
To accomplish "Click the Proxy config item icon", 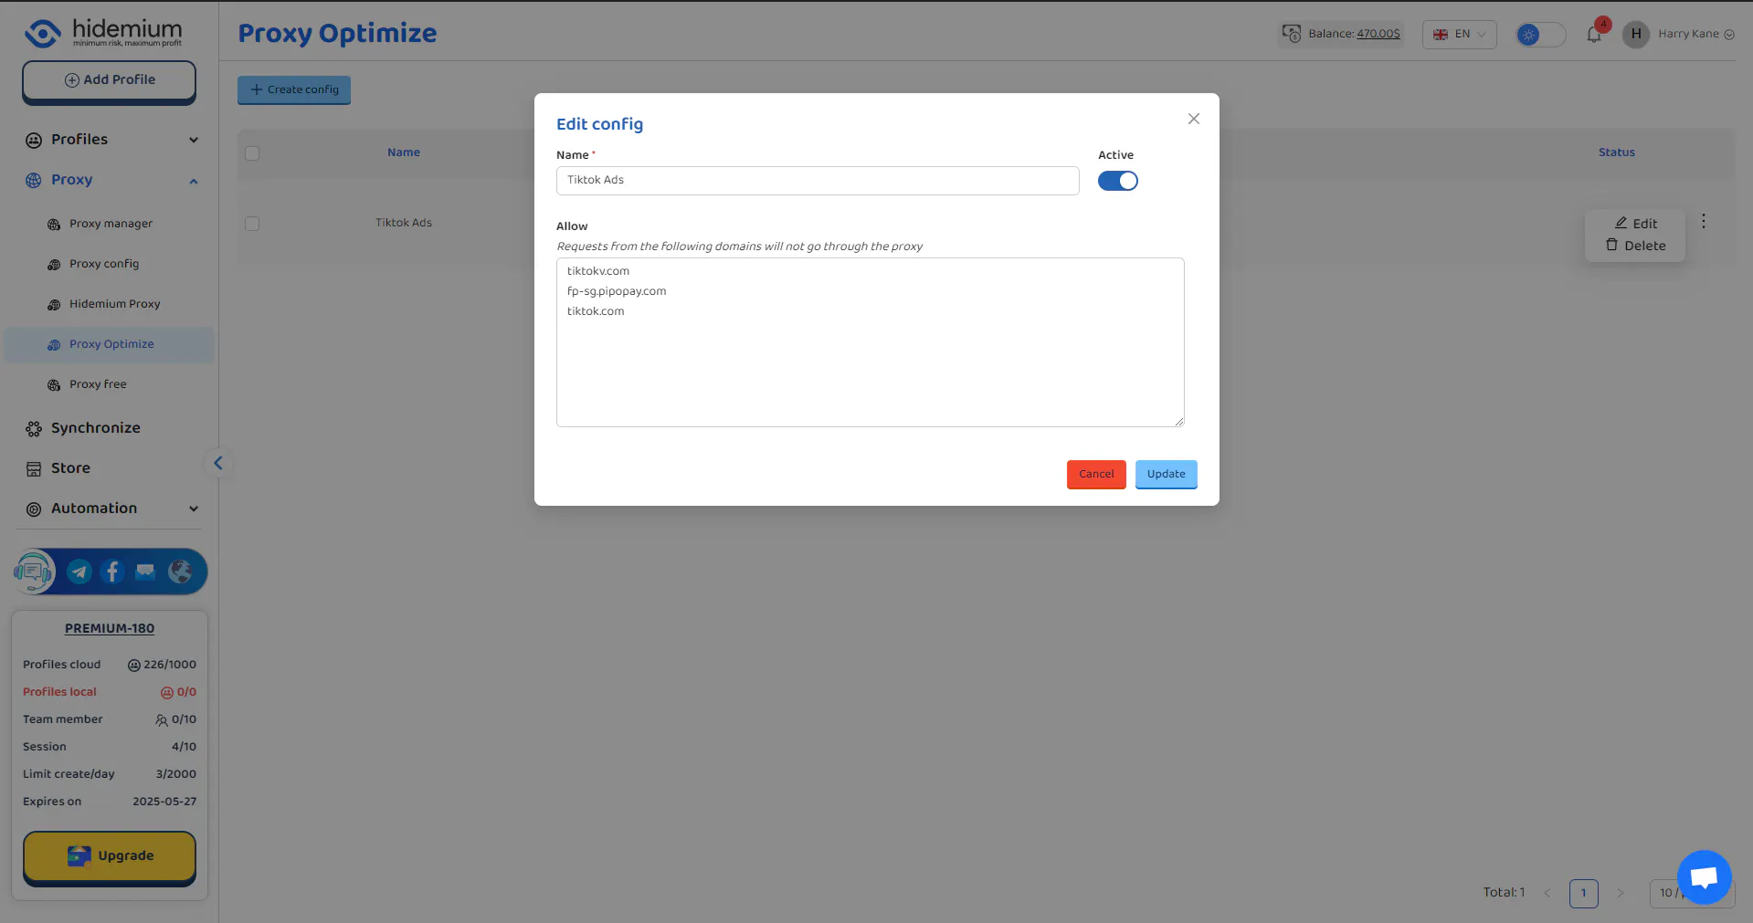I will coord(54,264).
